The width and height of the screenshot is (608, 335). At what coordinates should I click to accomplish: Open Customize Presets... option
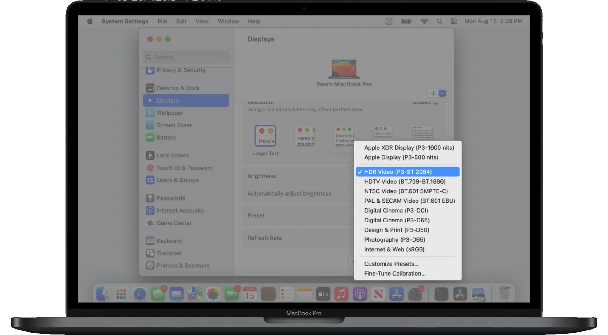(x=391, y=264)
